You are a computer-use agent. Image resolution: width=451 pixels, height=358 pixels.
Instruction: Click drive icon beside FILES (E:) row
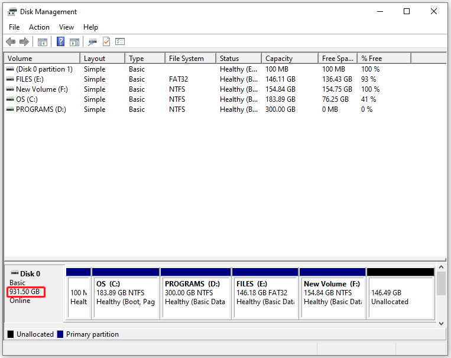tap(10, 79)
